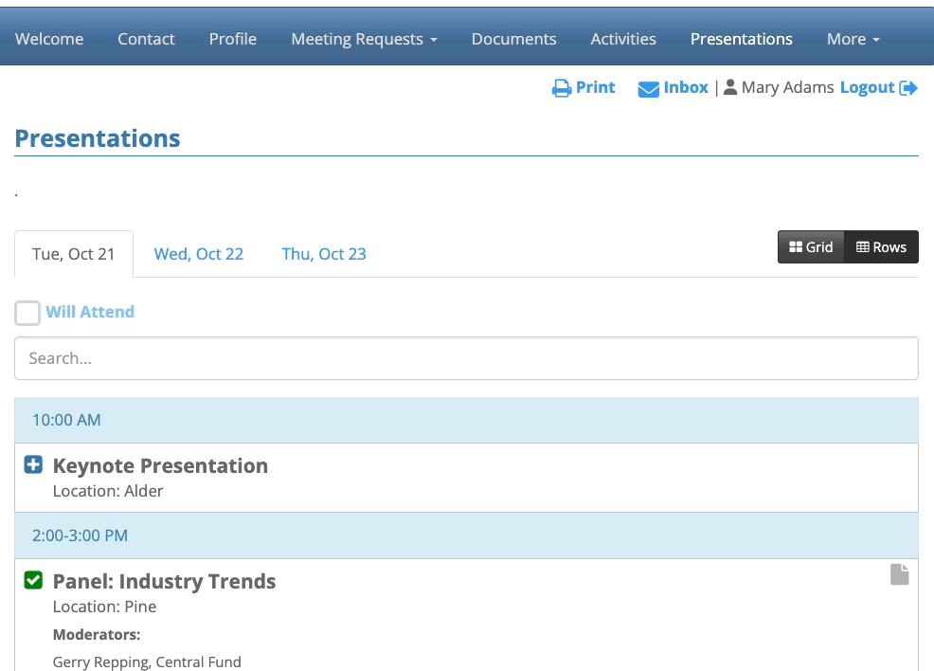Click the Logout link
The width and height of the screenshot is (934, 671).
point(867,88)
